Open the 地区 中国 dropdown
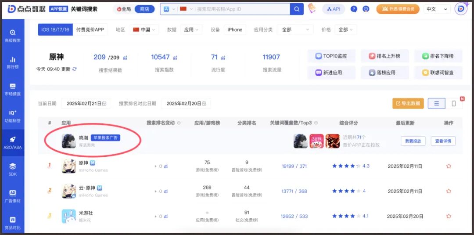Screen dimensions: 474x235 pyautogui.click(x=144, y=29)
